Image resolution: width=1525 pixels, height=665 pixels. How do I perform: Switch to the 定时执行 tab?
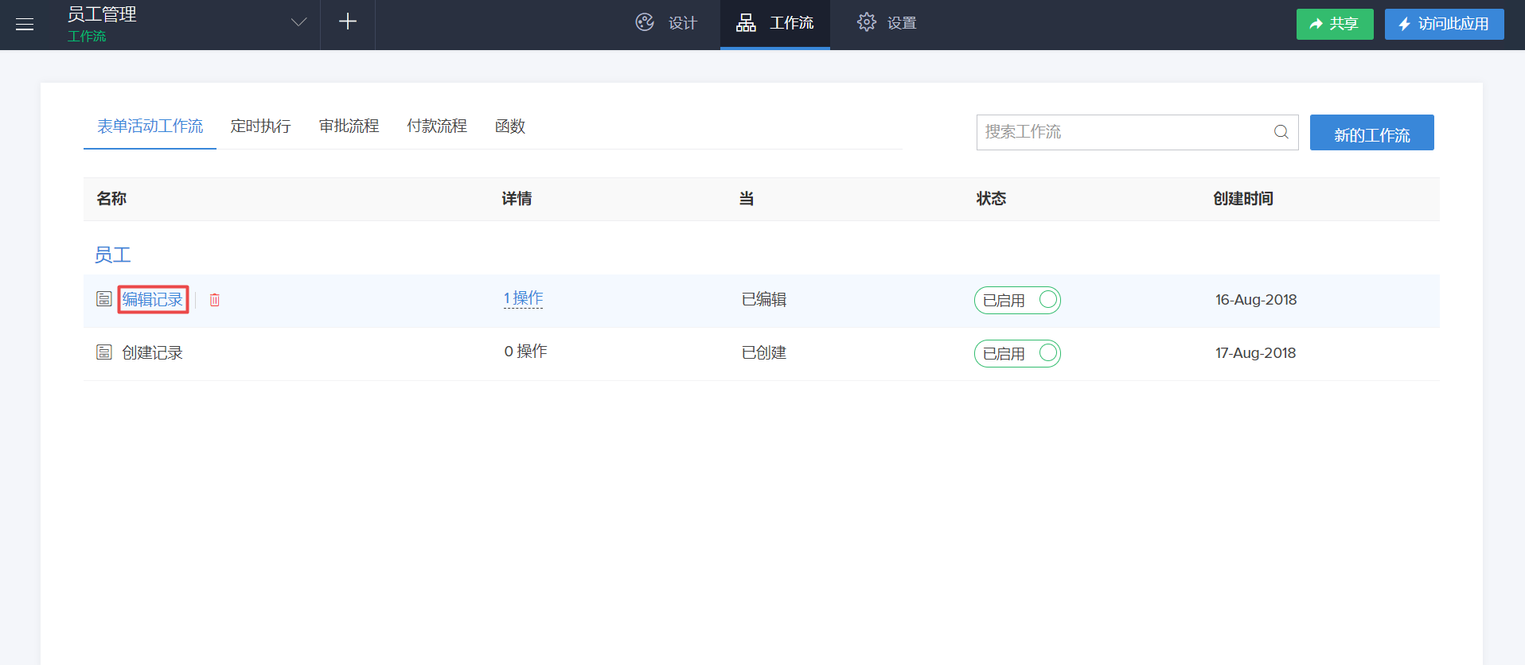pos(260,126)
